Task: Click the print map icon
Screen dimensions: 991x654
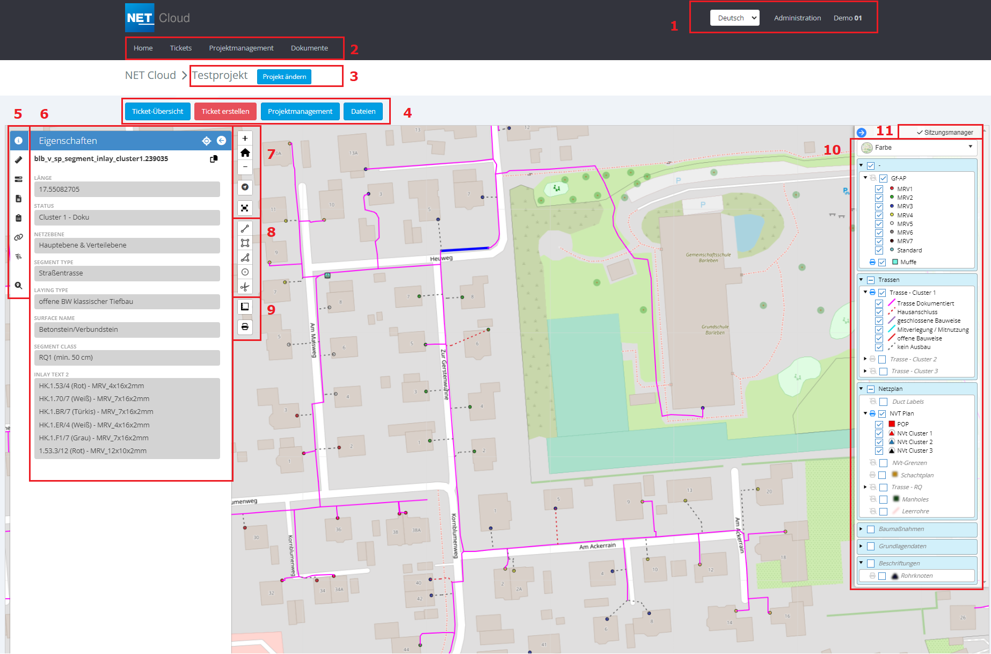Action: click(245, 326)
